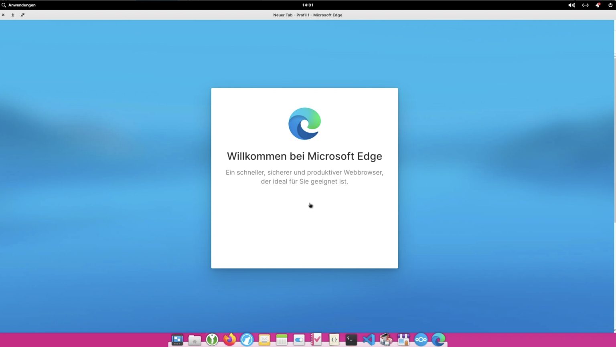Launch the green key password manager
This screenshot has height=347, width=616.
click(x=212, y=339)
